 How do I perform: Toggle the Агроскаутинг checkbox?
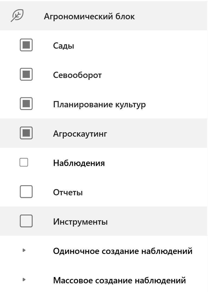(x=26, y=133)
